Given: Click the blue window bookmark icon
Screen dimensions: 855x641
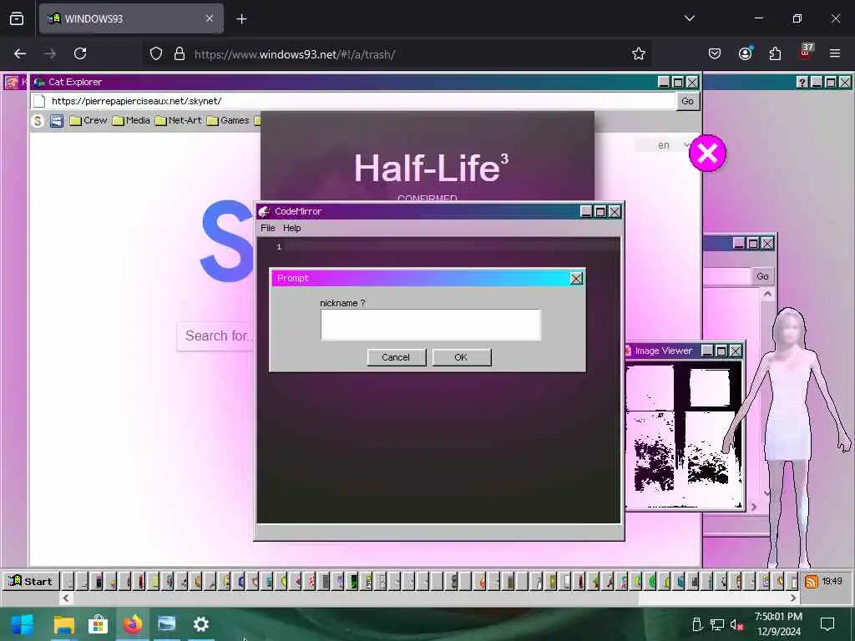Looking at the screenshot, I should [x=57, y=120].
